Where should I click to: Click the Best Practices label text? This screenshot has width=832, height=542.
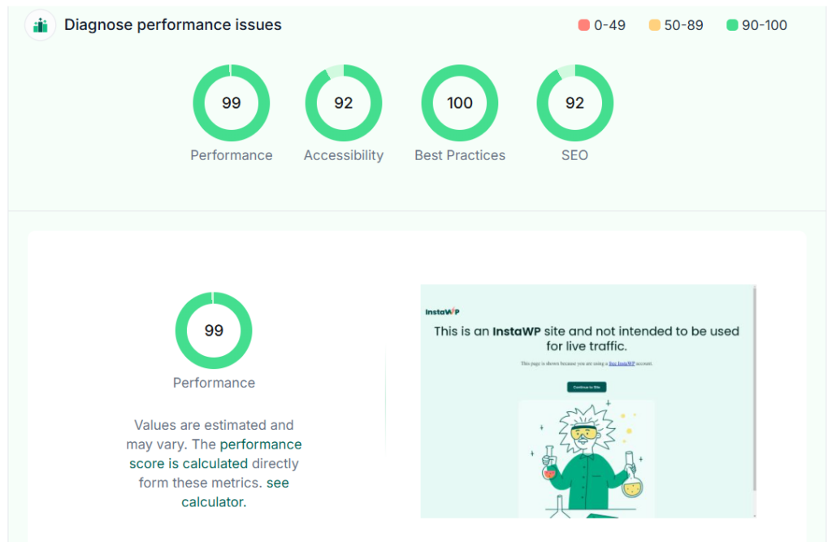pyautogui.click(x=460, y=155)
